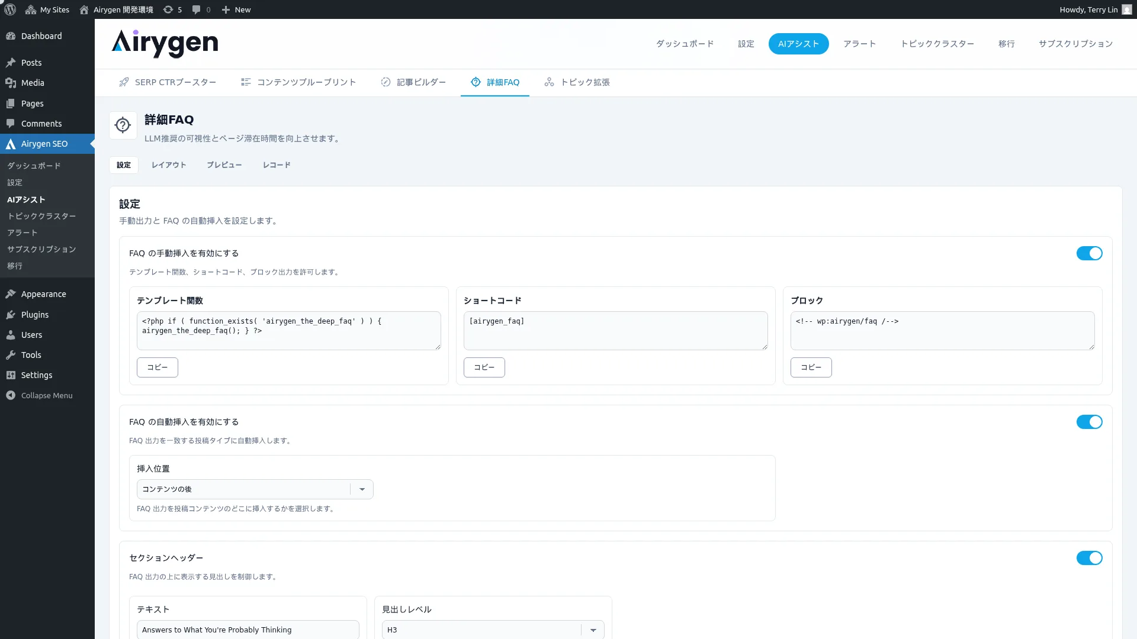Image resolution: width=1137 pixels, height=639 pixels.
Task: Open 設定 in top navigation
Action: pyautogui.click(x=746, y=44)
